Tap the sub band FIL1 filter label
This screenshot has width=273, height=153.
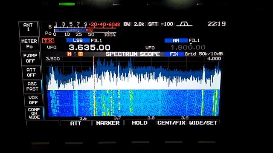point(195,40)
